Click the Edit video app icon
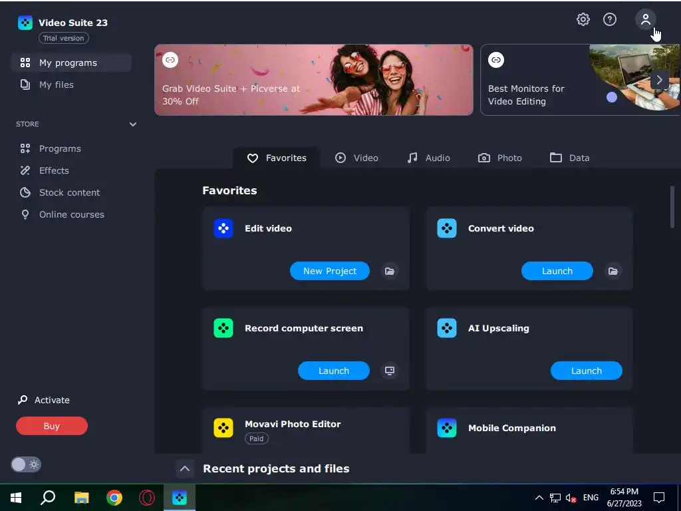Viewport: 681px width, 511px height. 223,228
